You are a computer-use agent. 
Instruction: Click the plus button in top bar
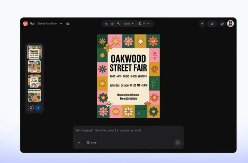[202, 24]
